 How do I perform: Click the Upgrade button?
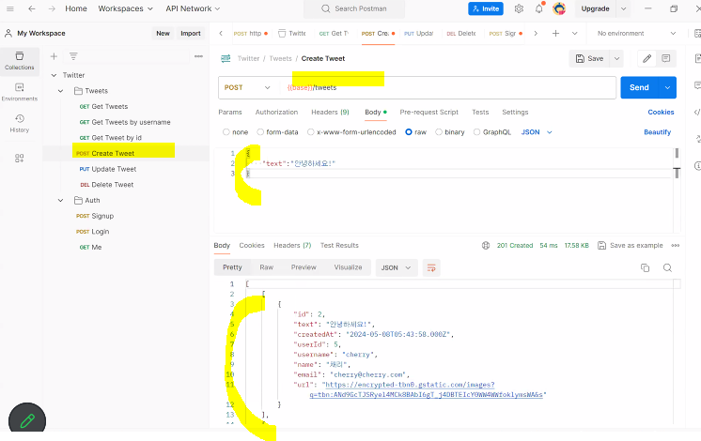point(595,8)
